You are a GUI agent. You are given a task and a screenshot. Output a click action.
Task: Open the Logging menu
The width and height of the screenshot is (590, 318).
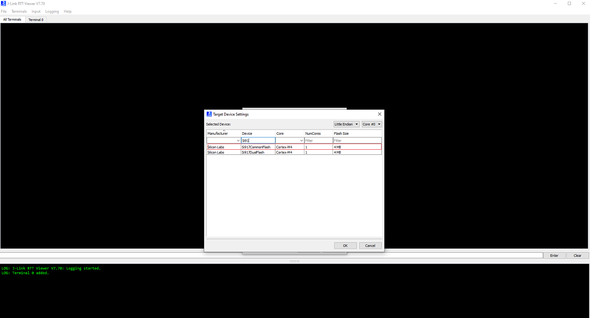tap(52, 11)
